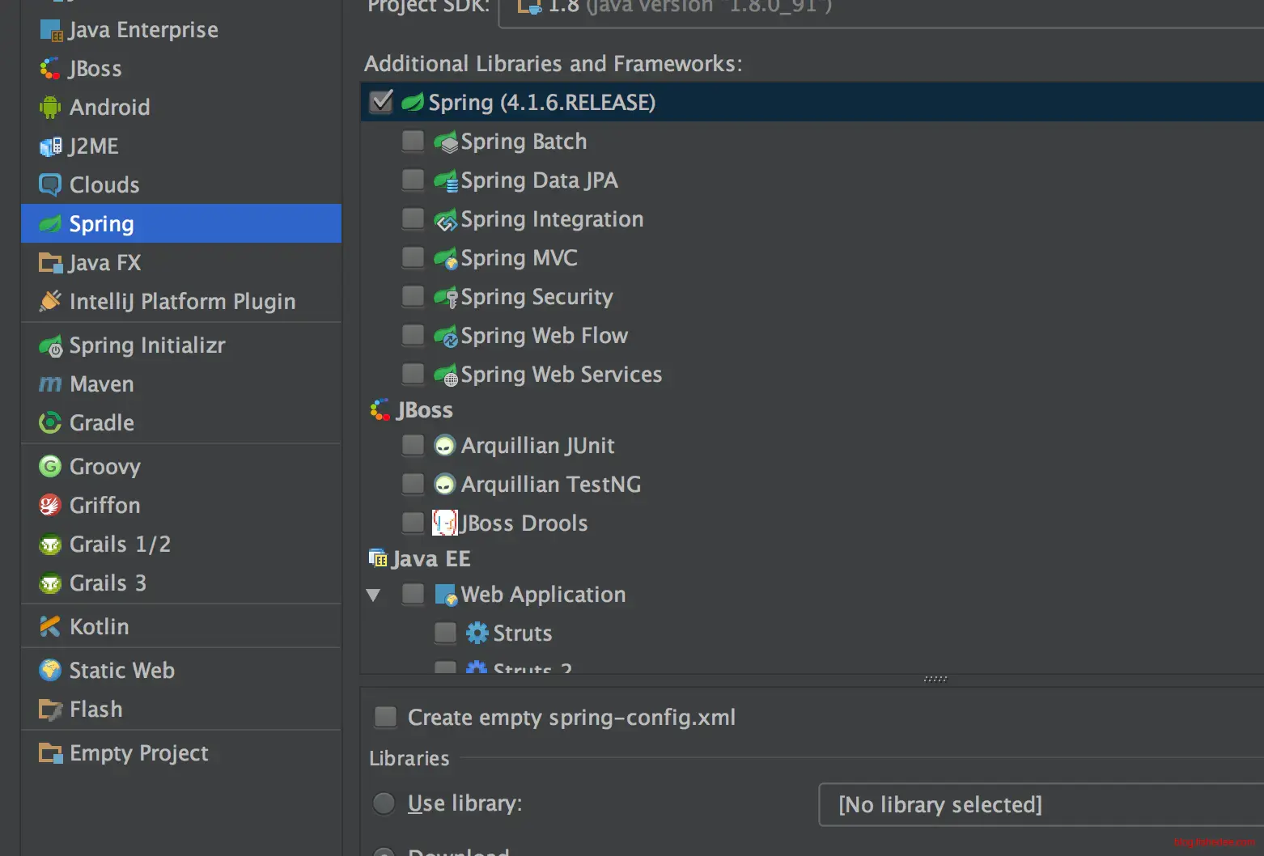Select the Use library radio button

pos(384,803)
